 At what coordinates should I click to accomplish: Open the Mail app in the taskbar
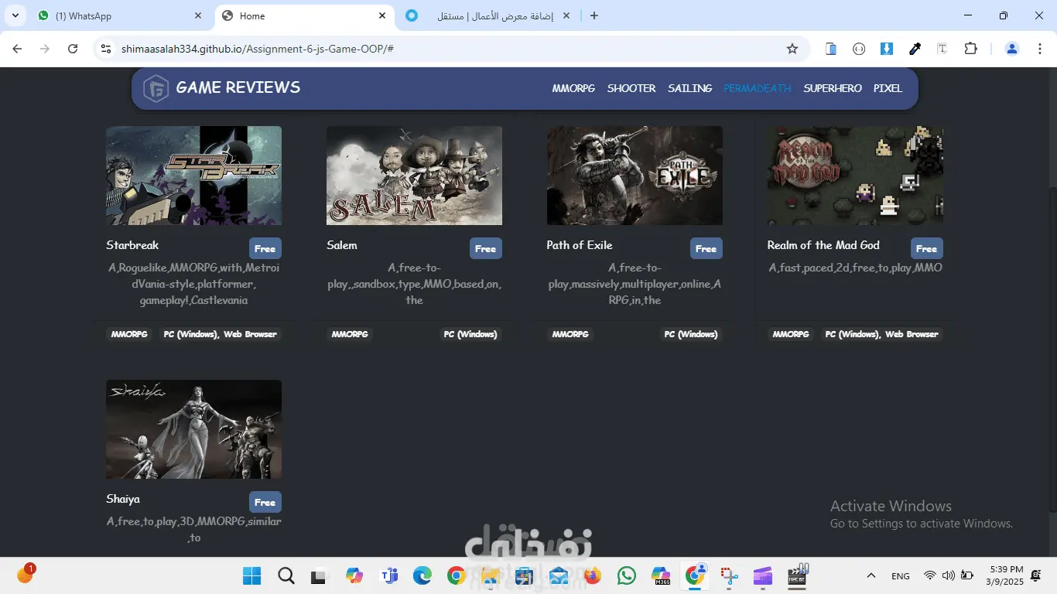click(x=559, y=575)
